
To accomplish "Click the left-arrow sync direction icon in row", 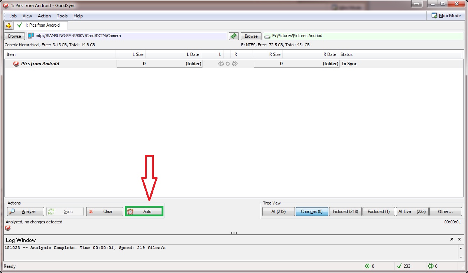I will point(221,64).
